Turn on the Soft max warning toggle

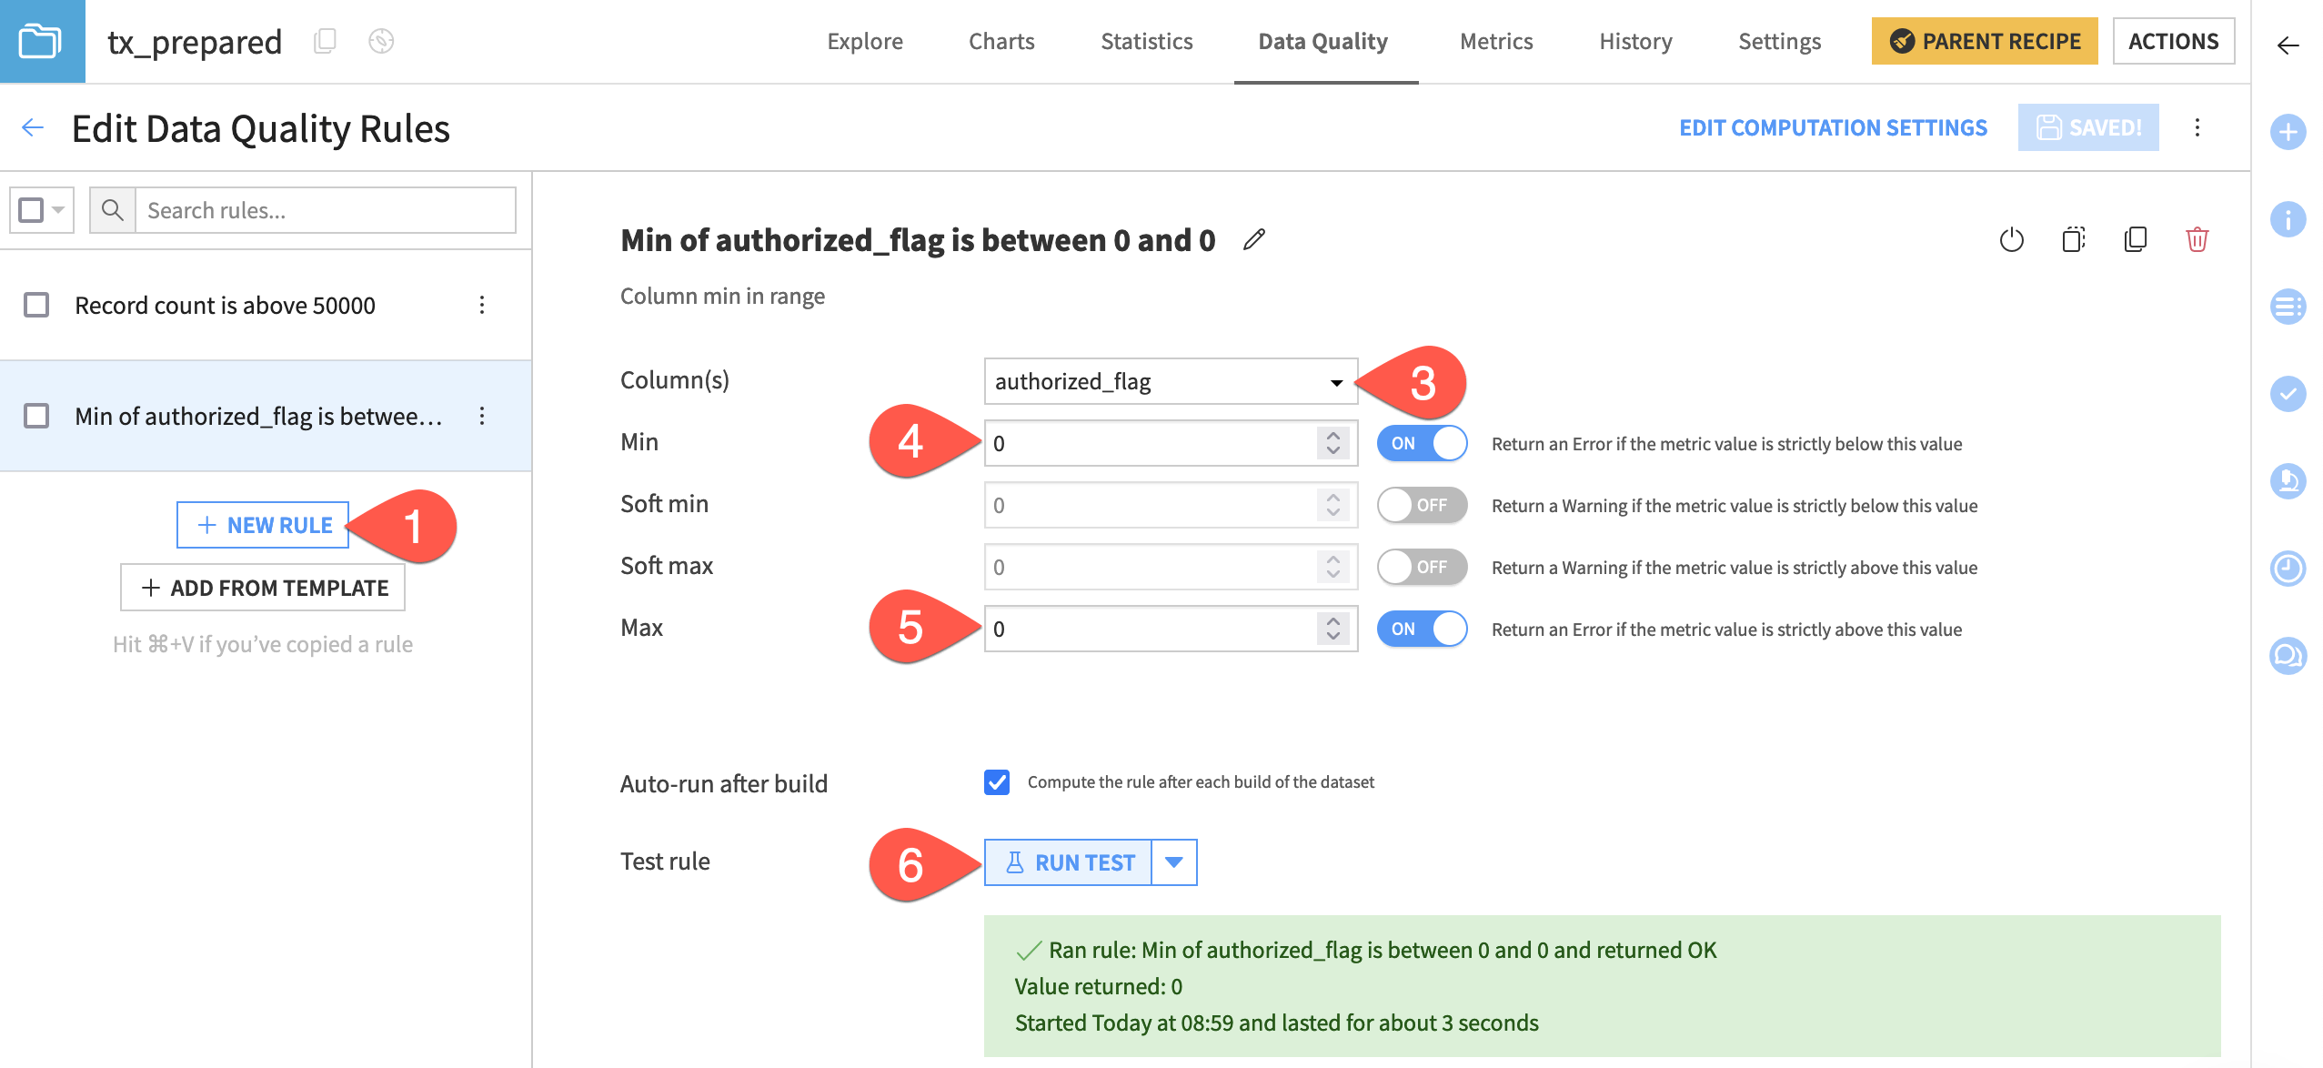point(1422,567)
